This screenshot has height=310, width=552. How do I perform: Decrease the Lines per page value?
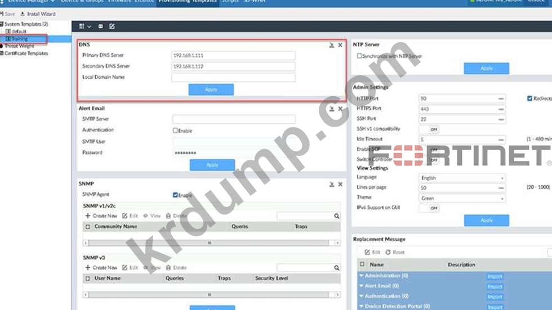coord(501,188)
